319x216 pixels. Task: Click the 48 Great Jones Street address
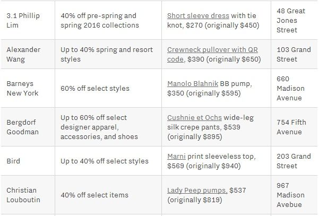coord(291,20)
